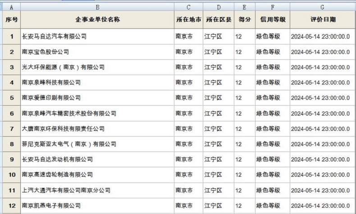This screenshot has height=214, width=356.
Task: Select cell 南京泉峰汽车精密技术股份有限公司
Action: tap(97, 113)
